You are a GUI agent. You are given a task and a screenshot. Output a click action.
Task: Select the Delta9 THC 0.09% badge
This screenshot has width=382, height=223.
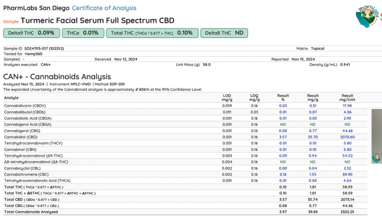click(31, 33)
